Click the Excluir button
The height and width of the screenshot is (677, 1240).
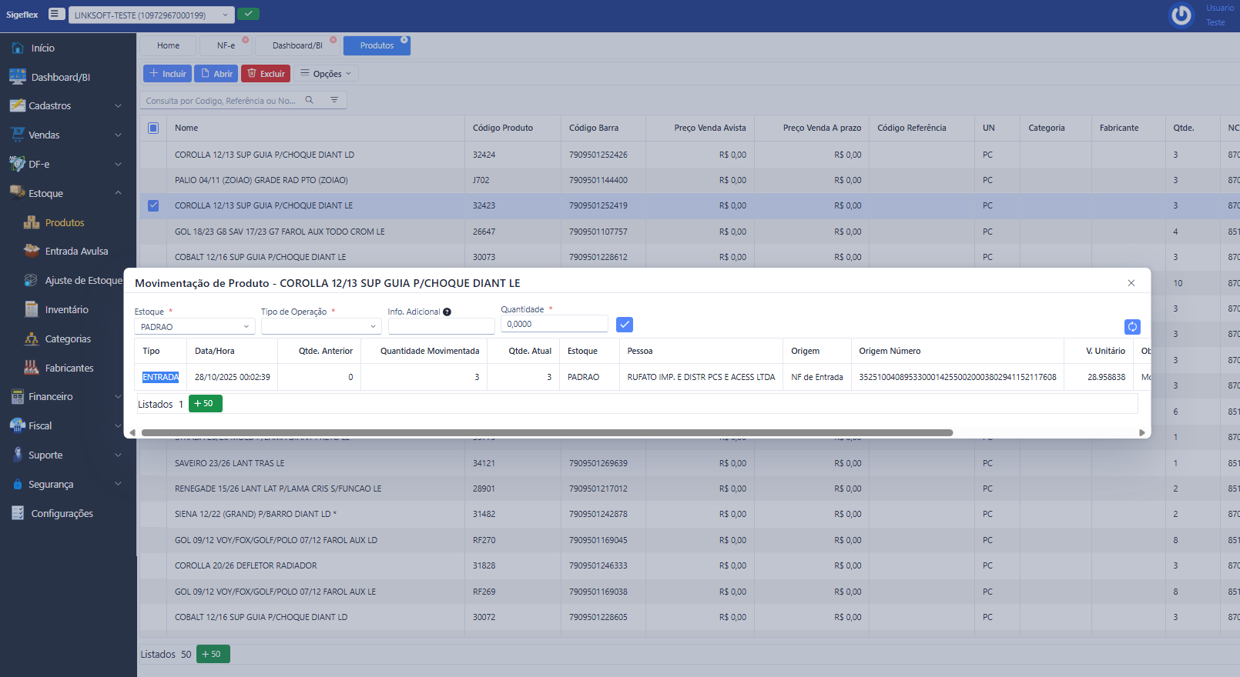coord(266,74)
